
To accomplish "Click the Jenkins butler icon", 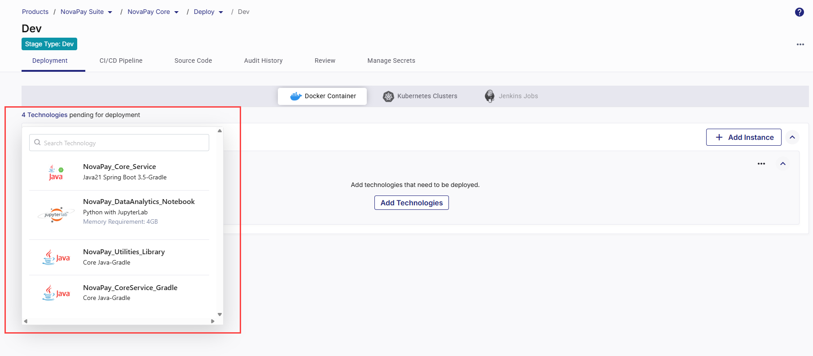I will (x=490, y=96).
